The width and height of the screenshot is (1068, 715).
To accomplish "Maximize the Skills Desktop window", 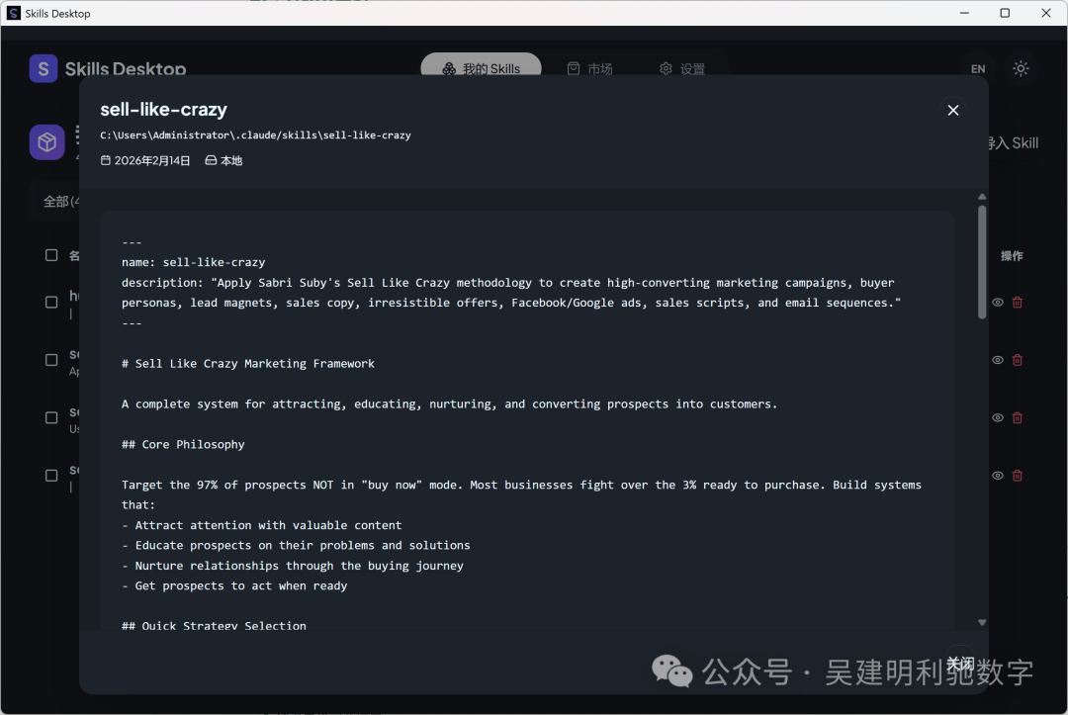I will [1005, 13].
